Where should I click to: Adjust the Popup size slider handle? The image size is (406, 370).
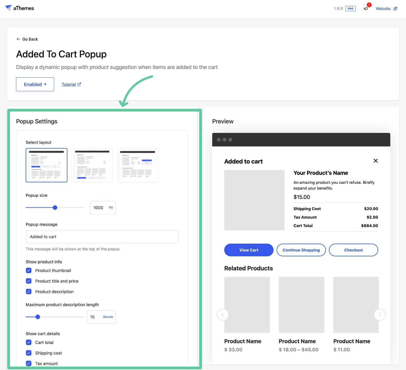(55, 208)
